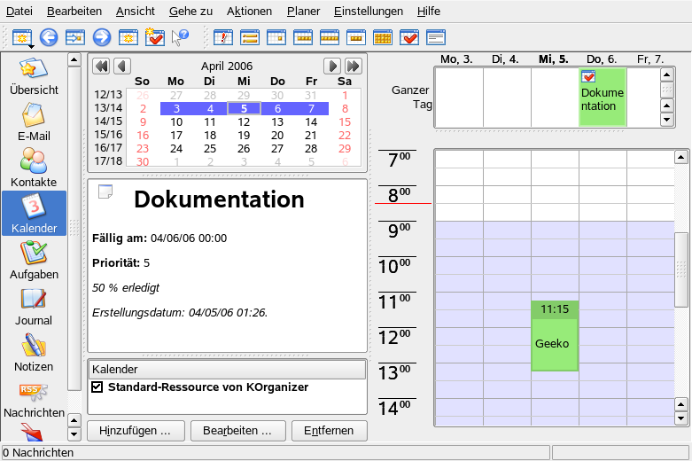Open the Einstellungen menu

368,12
